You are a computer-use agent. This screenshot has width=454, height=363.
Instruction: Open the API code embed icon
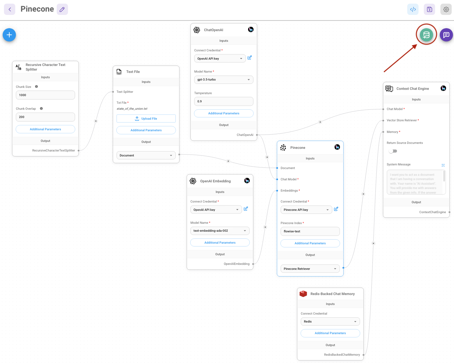(413, 9)
